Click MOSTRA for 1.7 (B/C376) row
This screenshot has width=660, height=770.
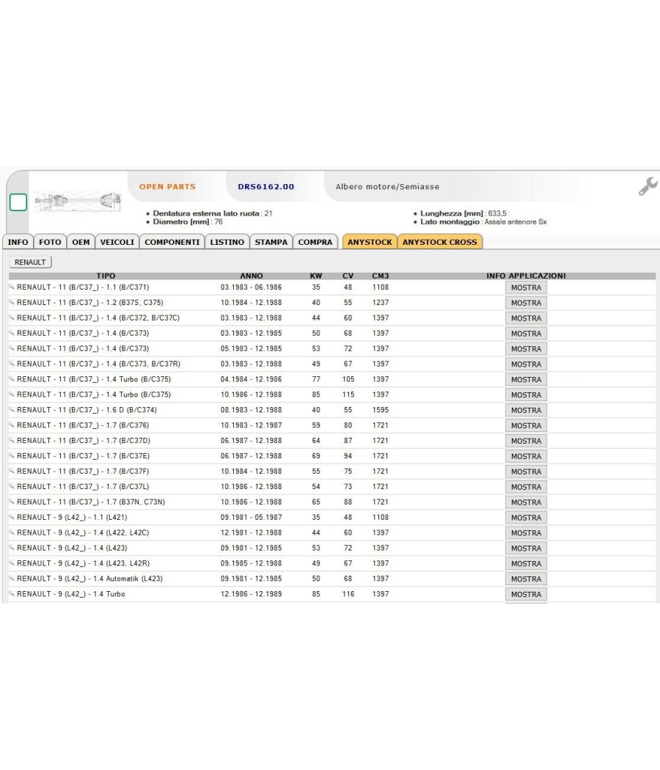tap(526, 426)
